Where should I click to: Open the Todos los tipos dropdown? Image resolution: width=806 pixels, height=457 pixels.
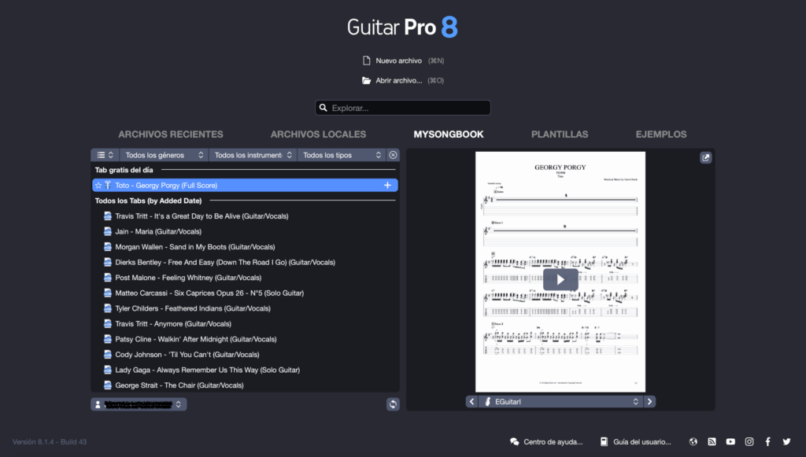341,155
